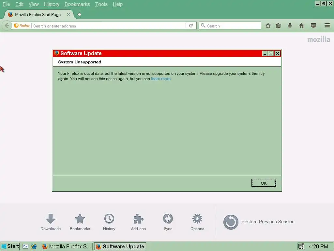The width and height of the screenshot is (334, 251).
Task: Click the 4:20 PM taskbar clock
Action: [318, 246]
